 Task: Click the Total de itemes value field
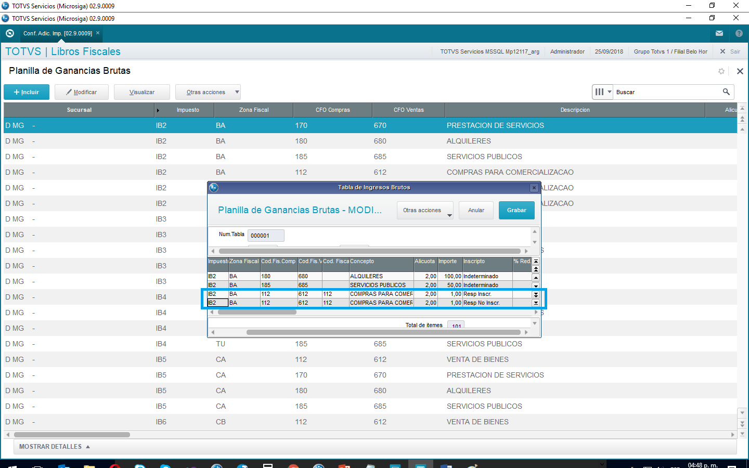pyautogui.click(x=456, y=326)
